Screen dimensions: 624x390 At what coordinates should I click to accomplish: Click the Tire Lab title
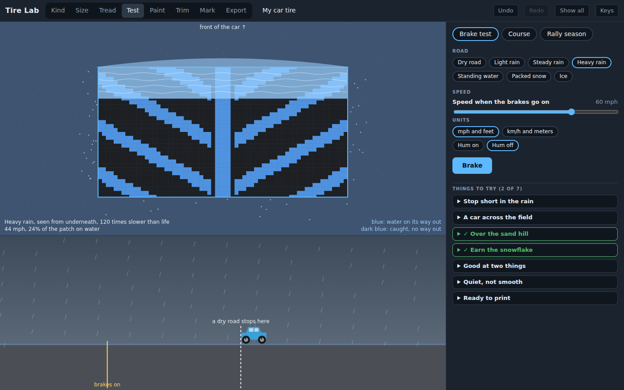[x=22, y=10]
